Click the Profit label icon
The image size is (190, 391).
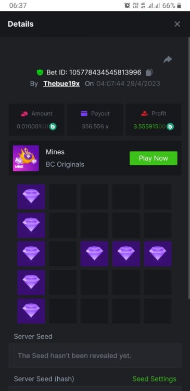(x=144, y=114)
